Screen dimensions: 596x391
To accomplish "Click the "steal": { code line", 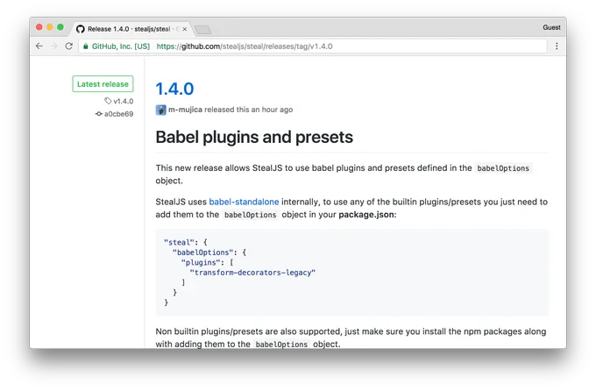I will (x=186, y=242).
